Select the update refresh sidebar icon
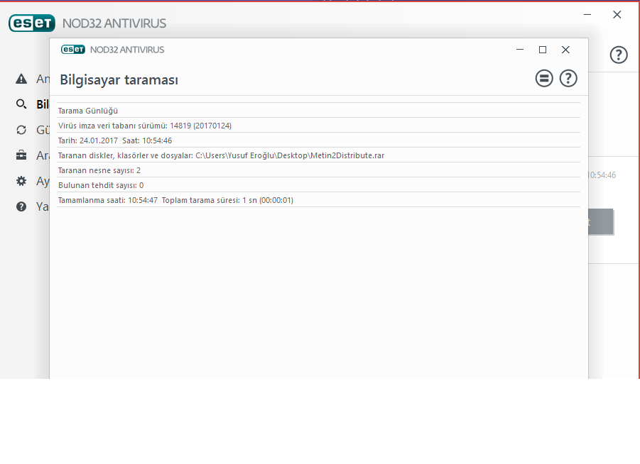 coord(21,130)
